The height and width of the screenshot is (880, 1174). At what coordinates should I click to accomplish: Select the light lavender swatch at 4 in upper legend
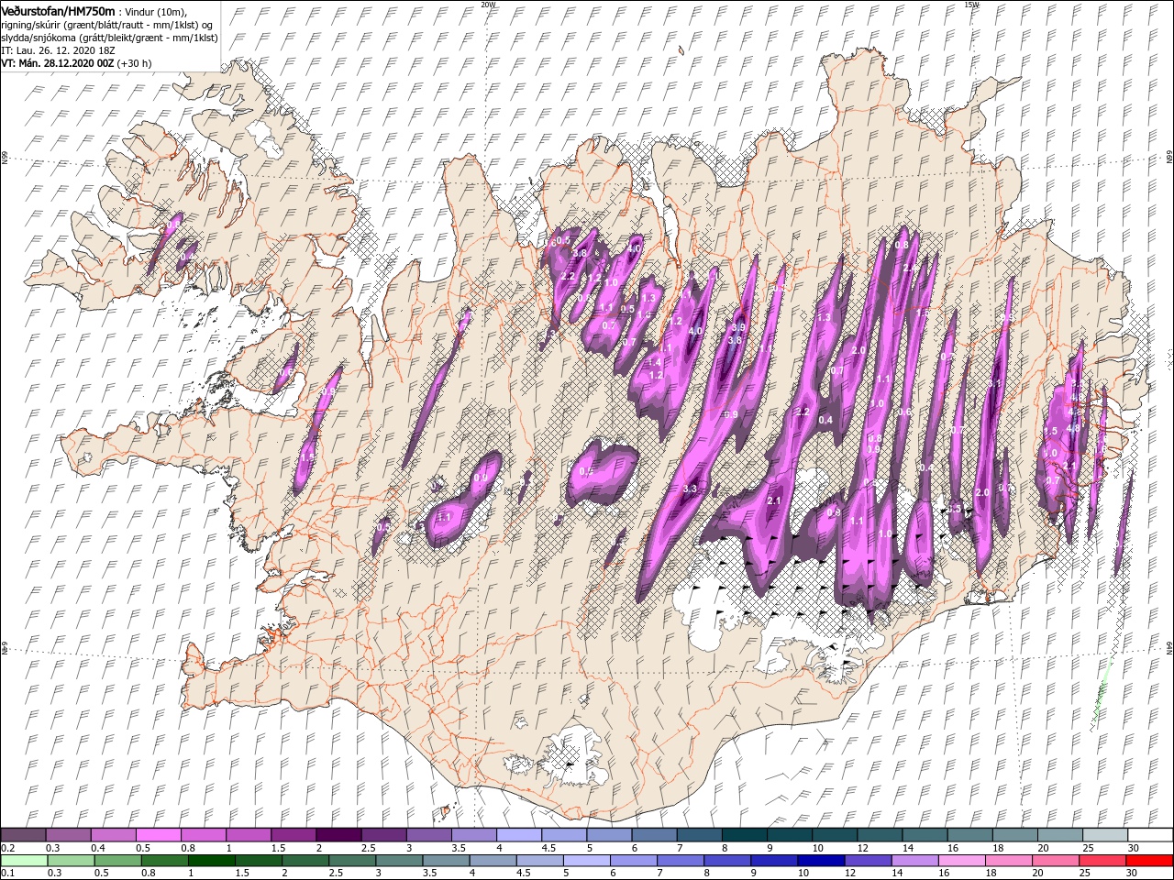517,835
